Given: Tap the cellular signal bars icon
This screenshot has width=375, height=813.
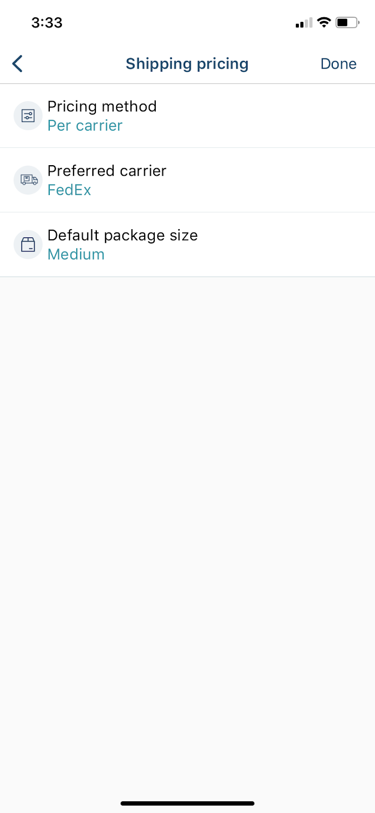Looking at the screenshot, I should [x=304, y=23].
